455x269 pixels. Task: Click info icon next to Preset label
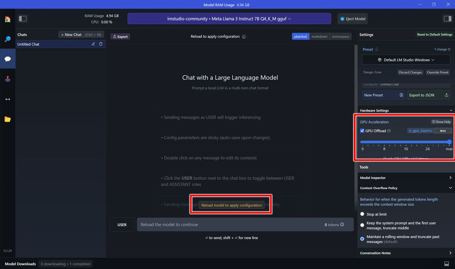(x=377, y=49)
